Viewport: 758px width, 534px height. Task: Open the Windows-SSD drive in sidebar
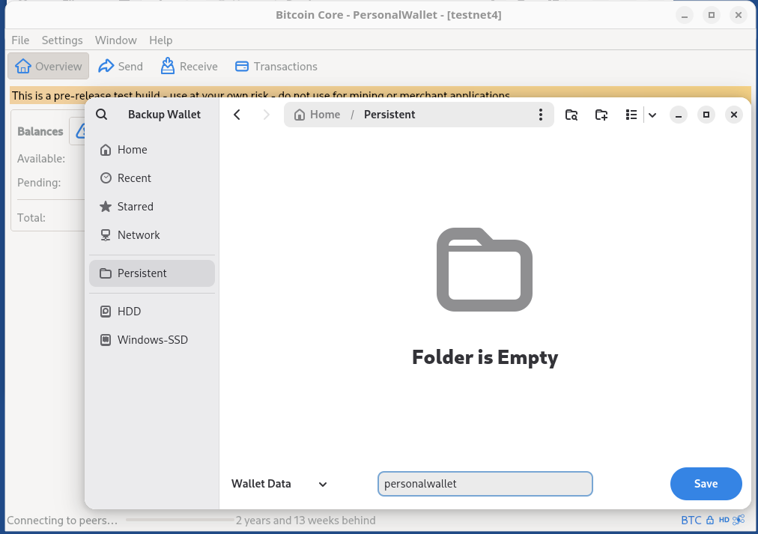(152, 340)
